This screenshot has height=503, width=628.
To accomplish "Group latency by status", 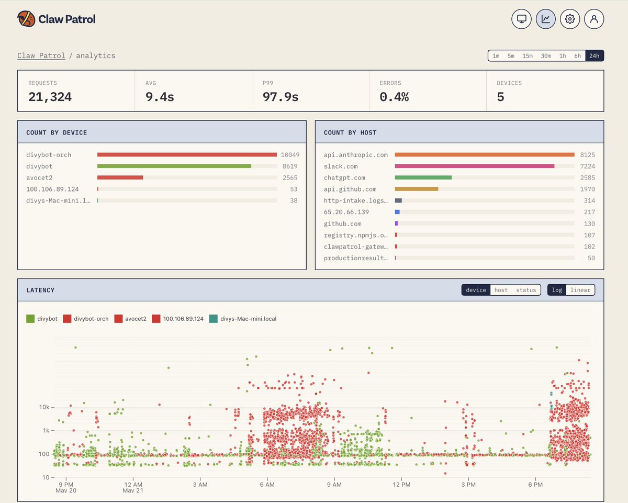I will (526, 290).
